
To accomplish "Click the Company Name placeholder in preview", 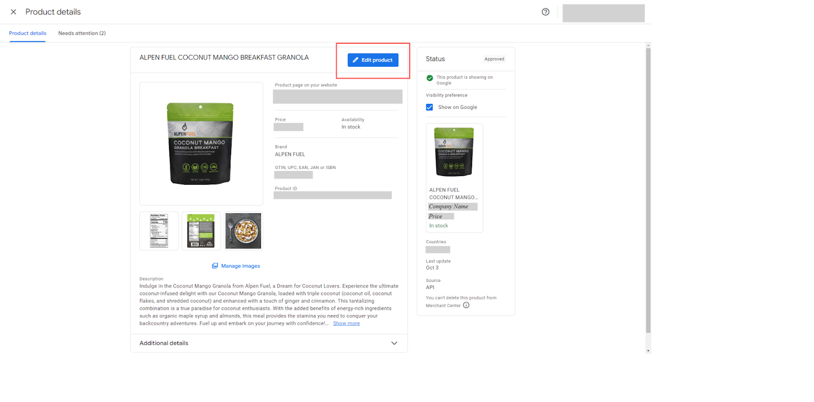I will 453,207.
